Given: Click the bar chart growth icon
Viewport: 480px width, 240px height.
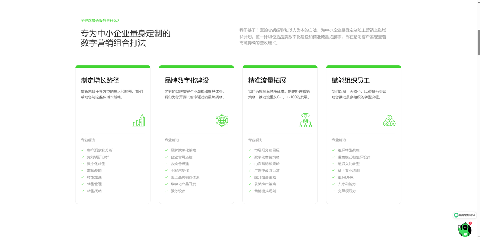Looking at the screenshot, I should tap(139, 120).
